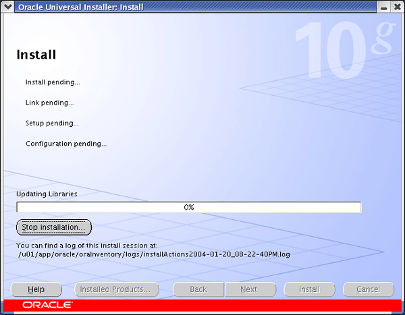Close the Oracle Universal Installer window
Viewport: 405px width, 315px height.
tap(397, 7)
